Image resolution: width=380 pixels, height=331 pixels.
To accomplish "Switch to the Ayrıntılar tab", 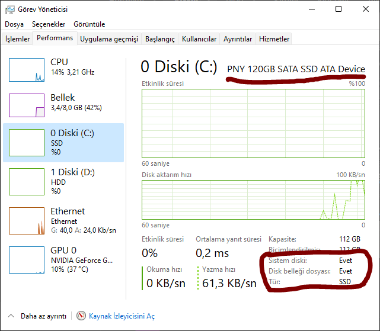I will tap(238, 39).
